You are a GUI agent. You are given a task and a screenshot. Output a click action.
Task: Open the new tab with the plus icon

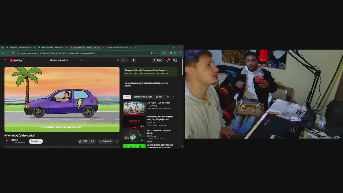click(136, 47)
